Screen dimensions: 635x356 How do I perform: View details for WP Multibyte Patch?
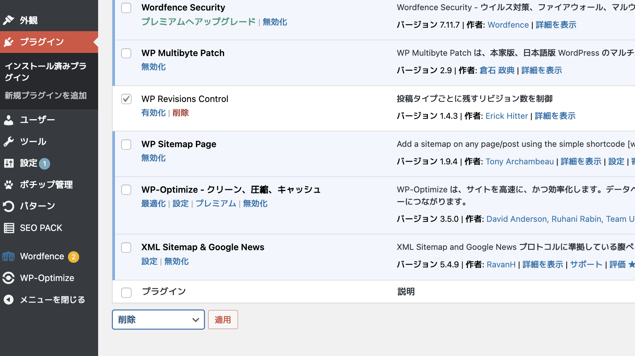pos(541,70)
